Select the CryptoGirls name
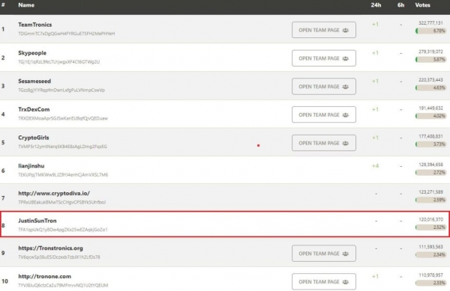Screen dimensions: 450x291 pyautogui.click(x=34, y=138)
